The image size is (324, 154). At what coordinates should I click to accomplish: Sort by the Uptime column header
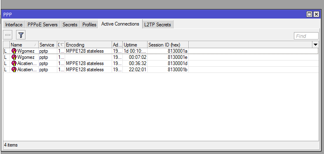tap(135, 44)
